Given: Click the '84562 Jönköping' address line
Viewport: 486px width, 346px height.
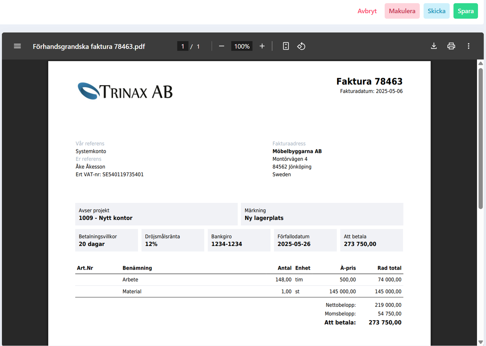Looking at the screenshot, I should [292, 167].
